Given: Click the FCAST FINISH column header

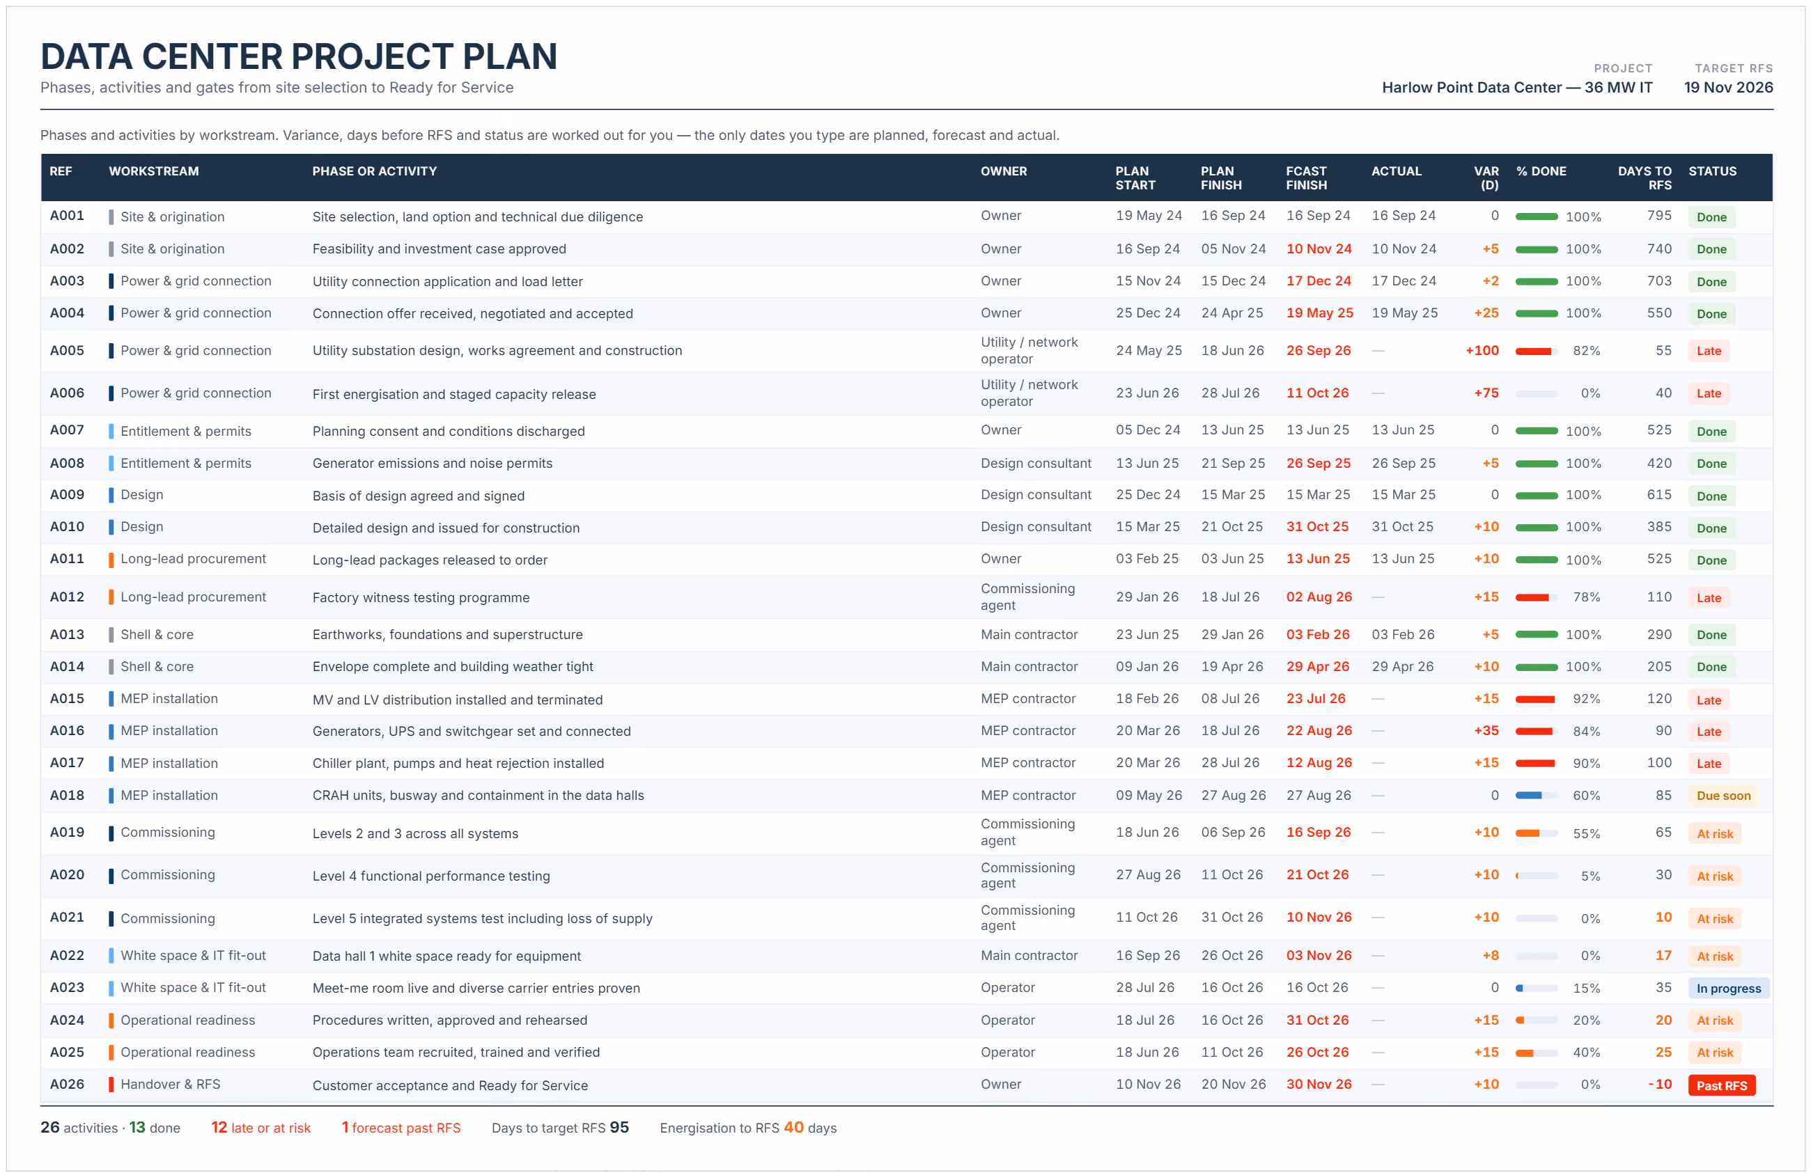Looking at the screenshot, I should pos(1307,178).
